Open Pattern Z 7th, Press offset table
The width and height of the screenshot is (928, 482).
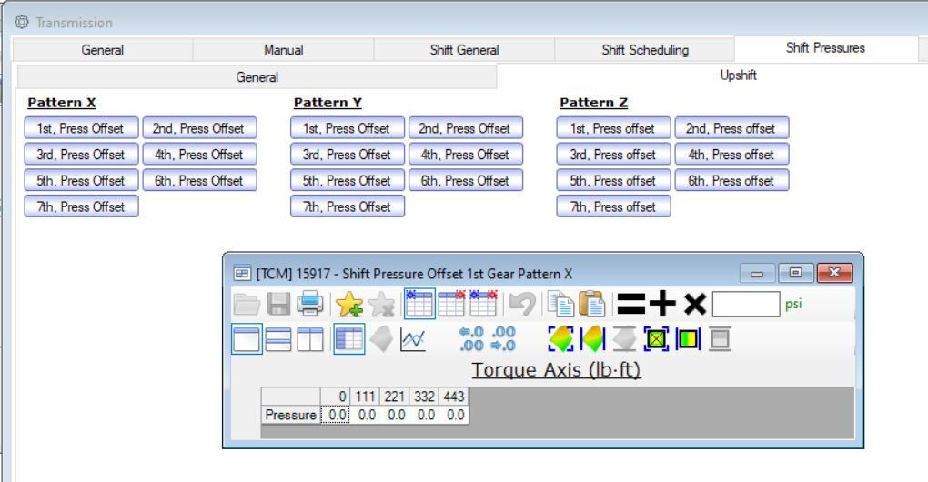pos(612,206)
